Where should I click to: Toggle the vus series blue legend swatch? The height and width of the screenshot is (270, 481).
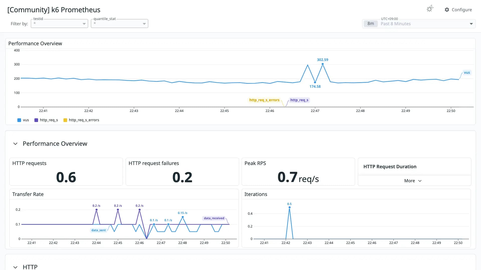pos(19,120)
